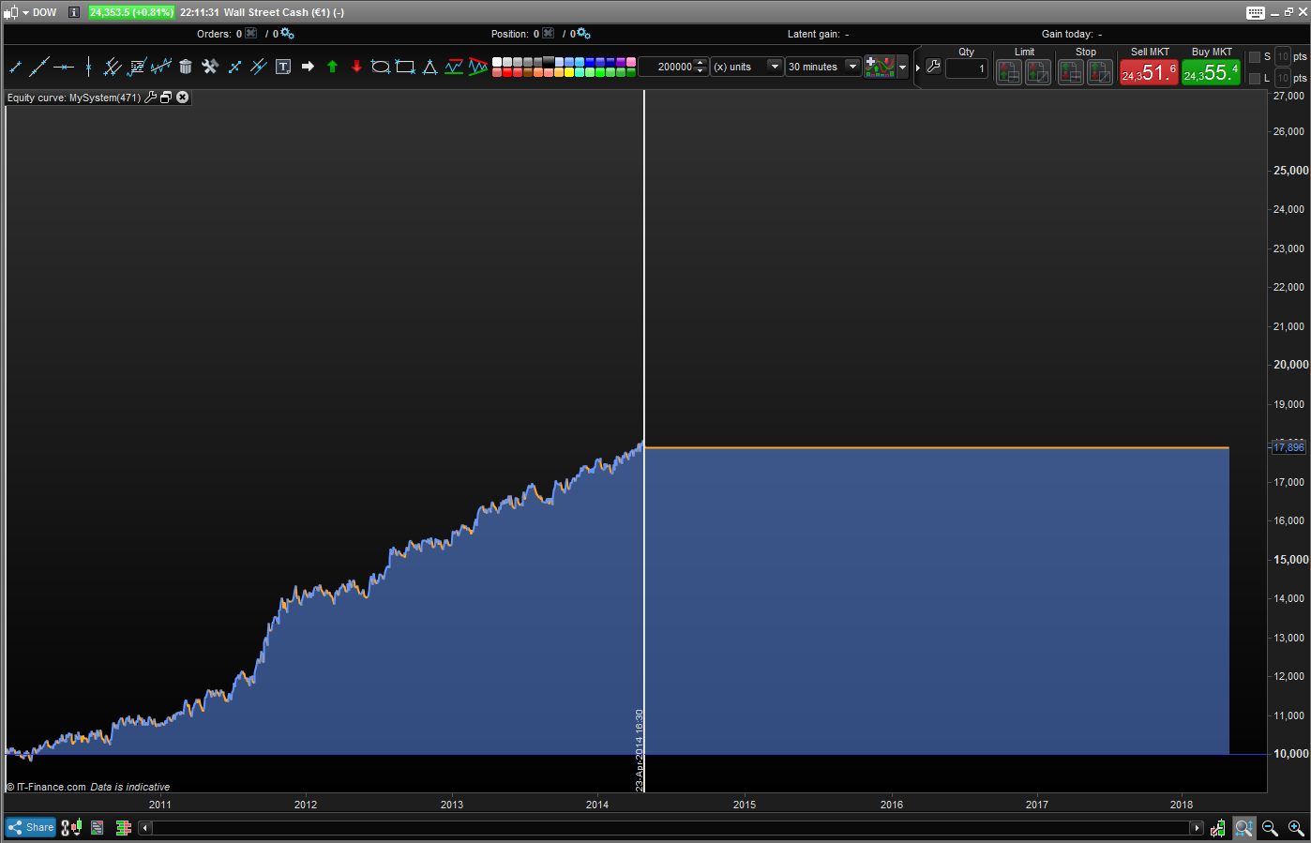Select the Fibonacci retracement tool

pos(137,67)
